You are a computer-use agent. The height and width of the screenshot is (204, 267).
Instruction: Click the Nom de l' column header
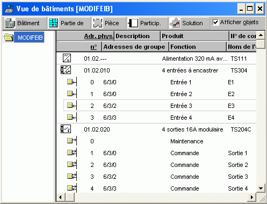pyautogui.click(x=242, y=47)
